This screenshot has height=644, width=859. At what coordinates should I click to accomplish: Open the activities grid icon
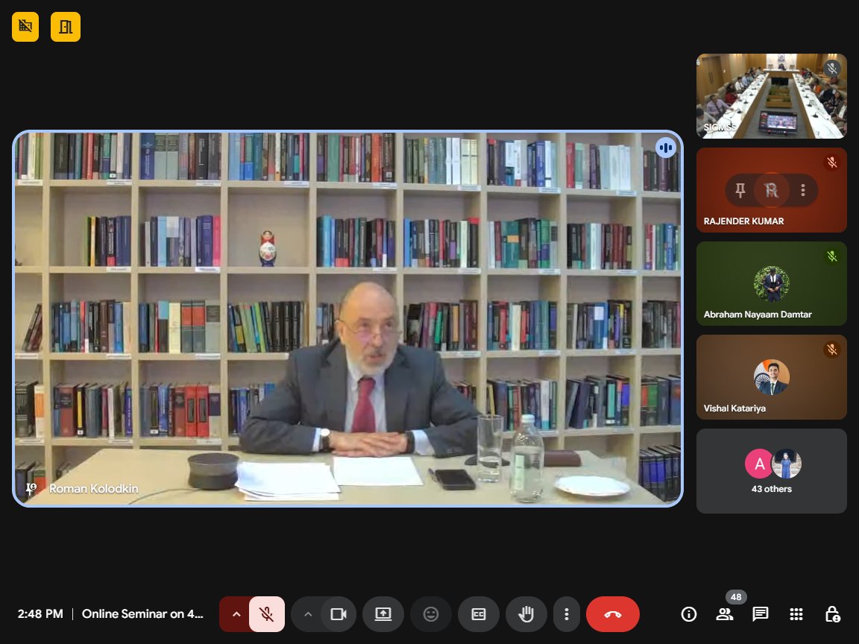click(796, 614)
